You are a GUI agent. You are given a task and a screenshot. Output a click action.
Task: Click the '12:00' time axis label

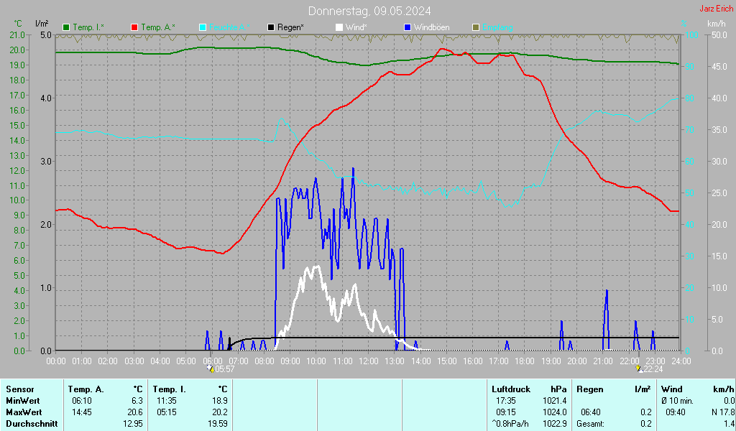pyautogui.click(x=369, y=361)
